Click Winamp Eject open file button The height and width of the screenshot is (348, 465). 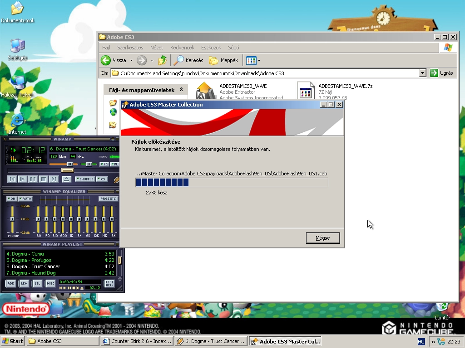pyautogui.click(x=66, y=179)
